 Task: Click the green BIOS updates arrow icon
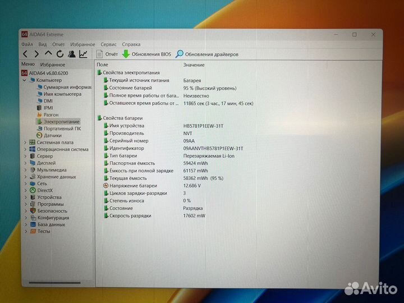[x=126, y=54]
